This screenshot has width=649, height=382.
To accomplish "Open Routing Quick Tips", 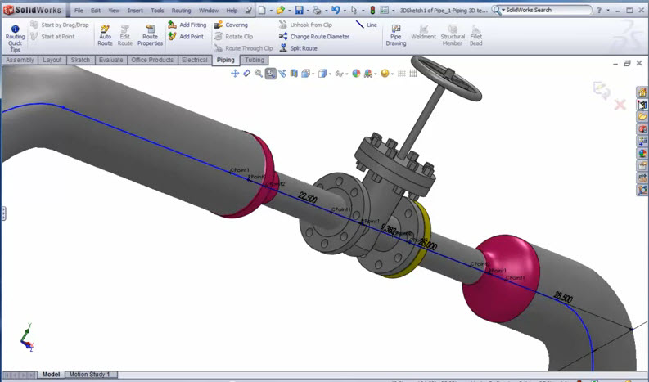I will click(x=15, y=38).
